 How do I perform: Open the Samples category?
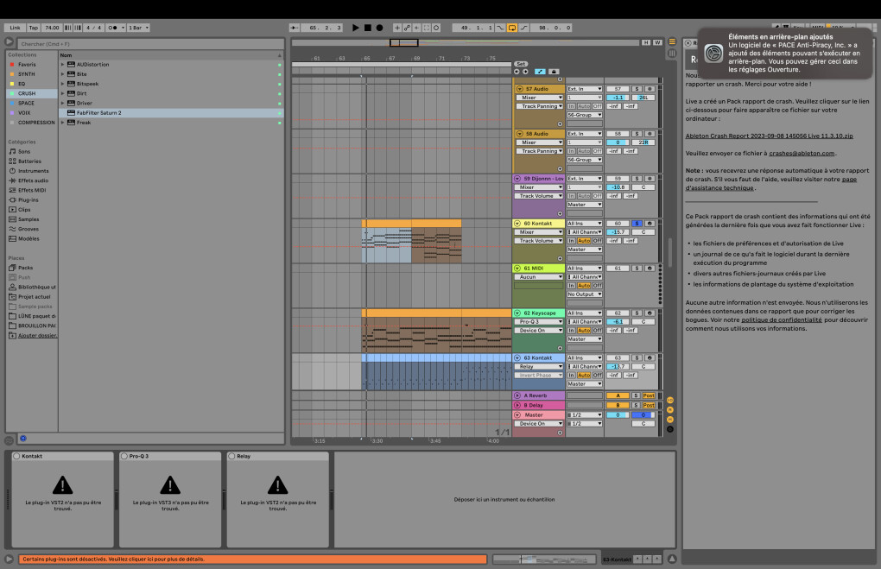[29, 219]
